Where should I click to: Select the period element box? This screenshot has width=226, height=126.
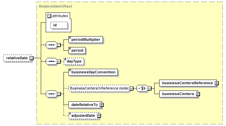(77, 50)
